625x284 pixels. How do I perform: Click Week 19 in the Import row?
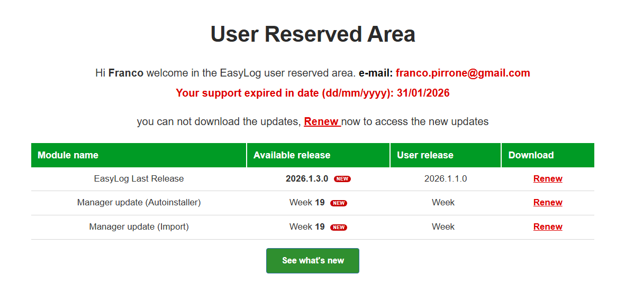(x=307, y=226)
